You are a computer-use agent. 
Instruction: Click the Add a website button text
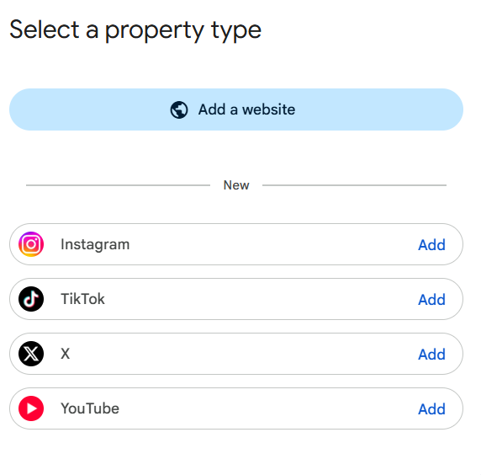(246, 109)
